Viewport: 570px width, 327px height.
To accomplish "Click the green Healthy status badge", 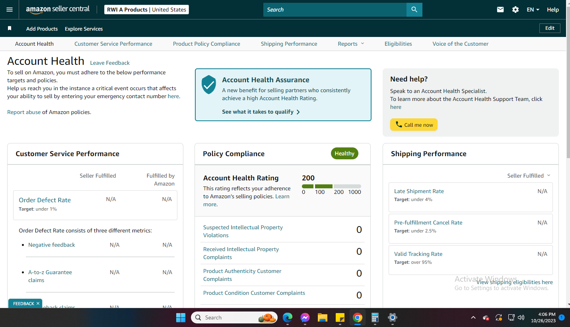I will click(344, 153).
